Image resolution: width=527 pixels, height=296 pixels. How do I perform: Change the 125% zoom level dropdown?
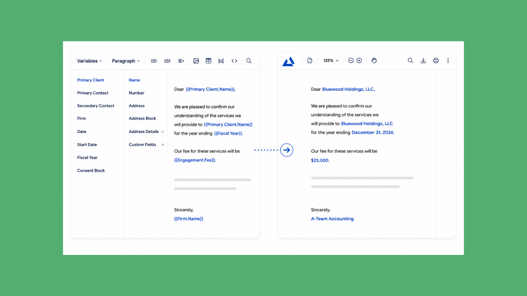coord(331,60)
